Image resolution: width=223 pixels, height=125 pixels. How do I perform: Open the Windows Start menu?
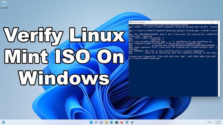[91, 122]
